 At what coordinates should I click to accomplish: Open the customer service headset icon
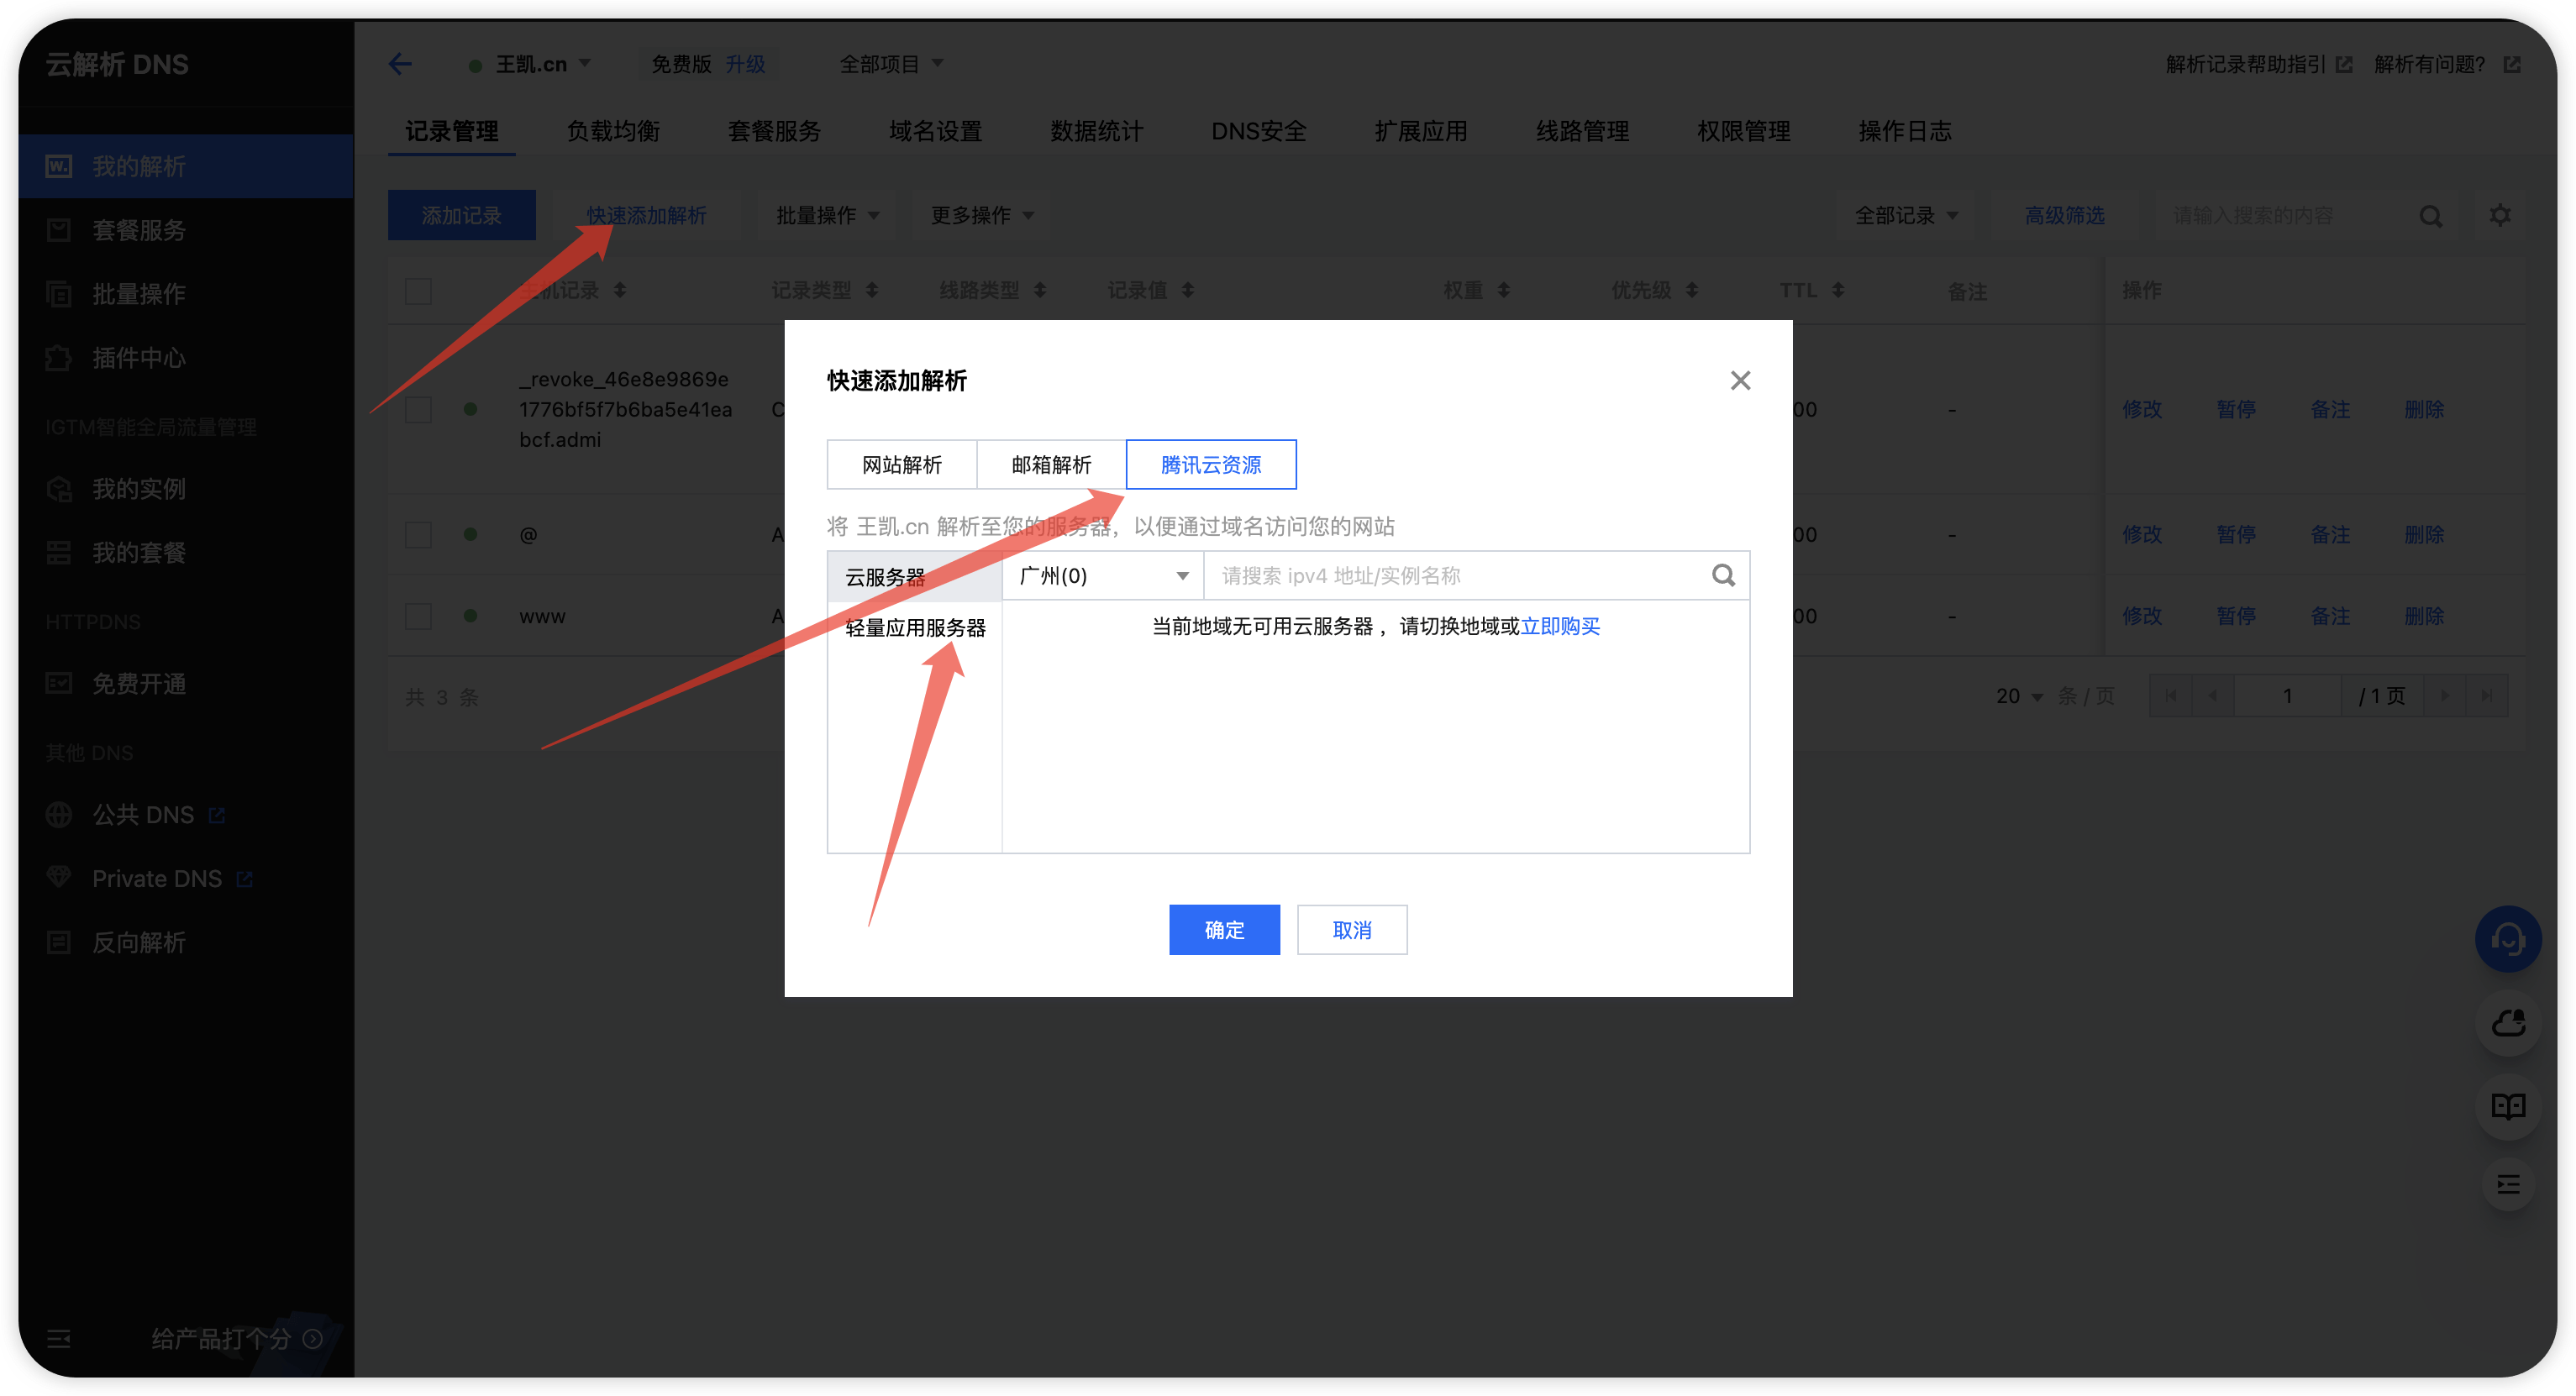[x=2507, y=939]
